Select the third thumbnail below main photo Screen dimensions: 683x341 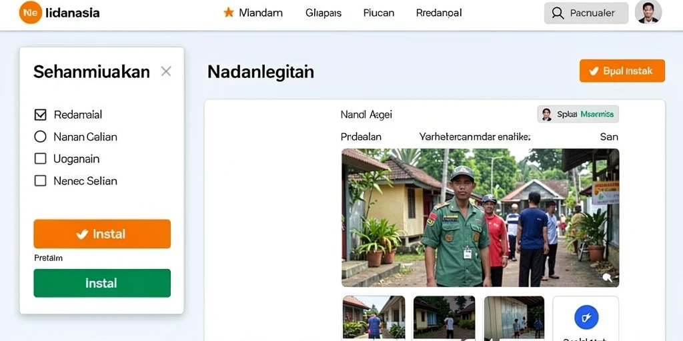[514, 318]
